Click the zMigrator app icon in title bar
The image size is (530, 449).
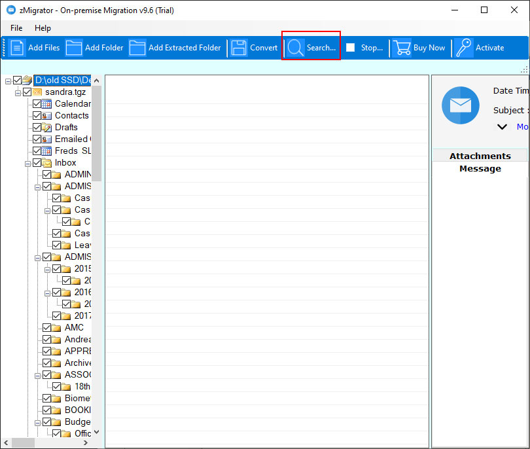click(x=11, y=10)
